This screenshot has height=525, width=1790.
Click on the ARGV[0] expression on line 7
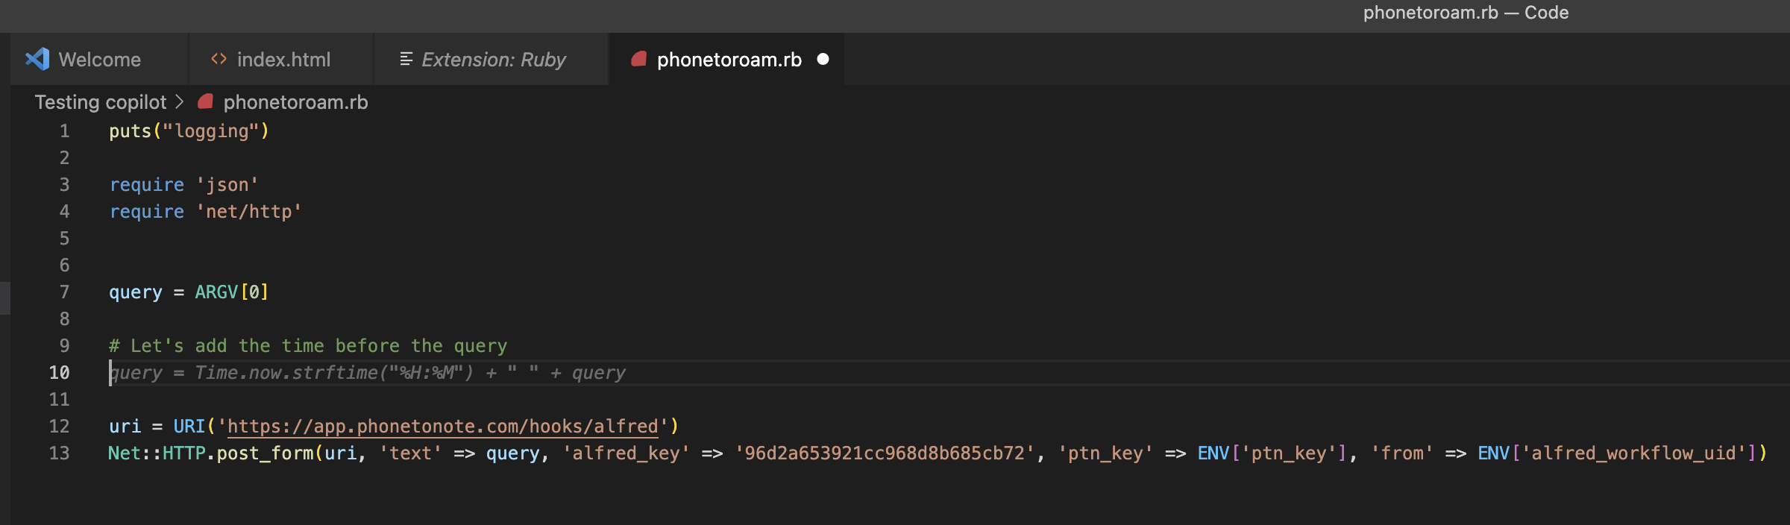231,292
